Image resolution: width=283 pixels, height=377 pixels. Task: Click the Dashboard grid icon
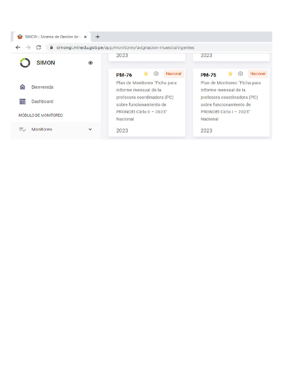[22, 102]
